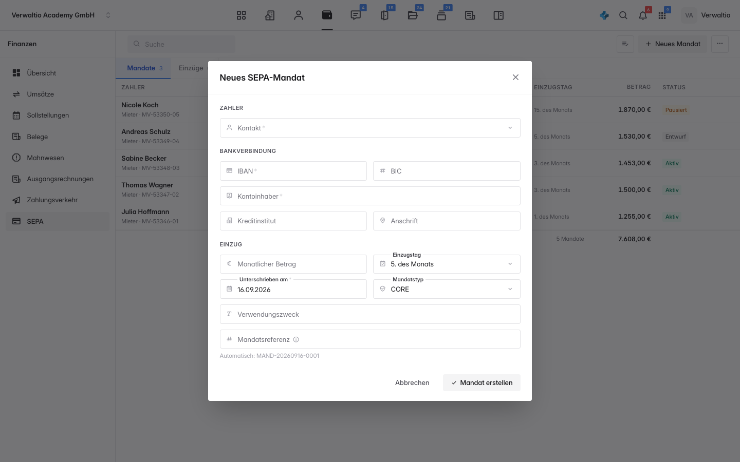Open the messages icon with badge 4

click(x=356, y=15)
